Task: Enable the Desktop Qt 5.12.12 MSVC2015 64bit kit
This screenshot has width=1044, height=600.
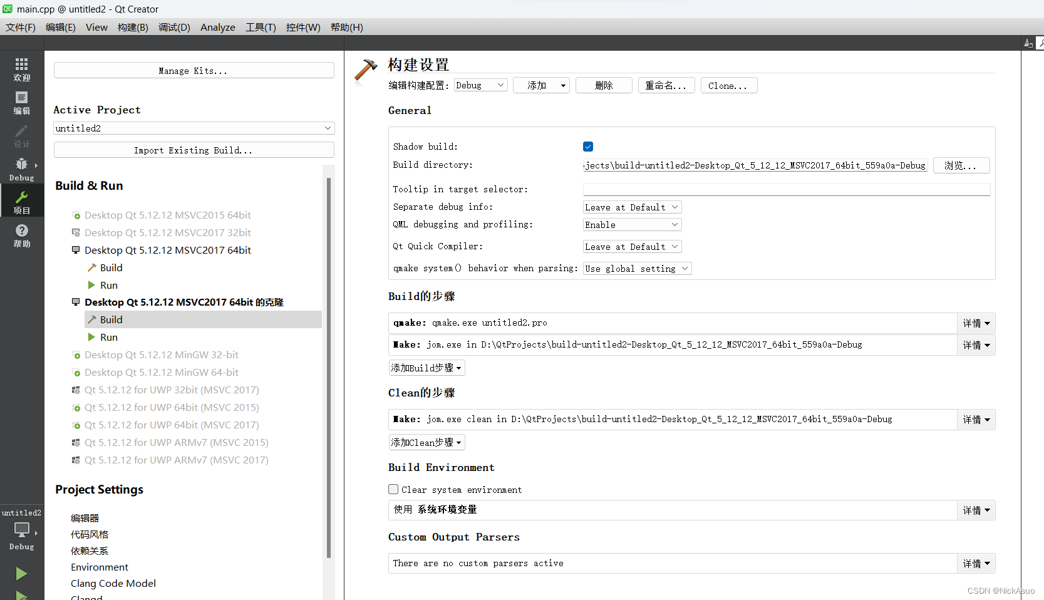Action: [76, 215]
